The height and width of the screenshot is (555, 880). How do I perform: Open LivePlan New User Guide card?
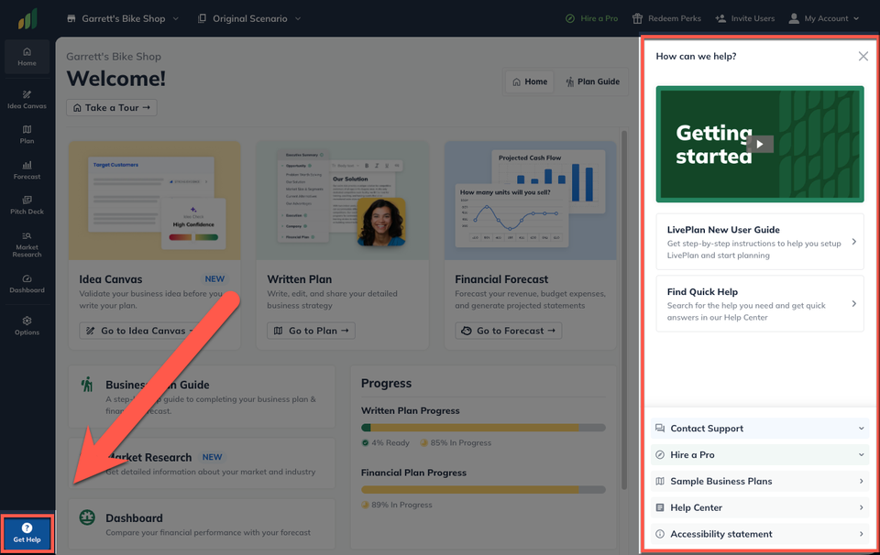(760, 242)
